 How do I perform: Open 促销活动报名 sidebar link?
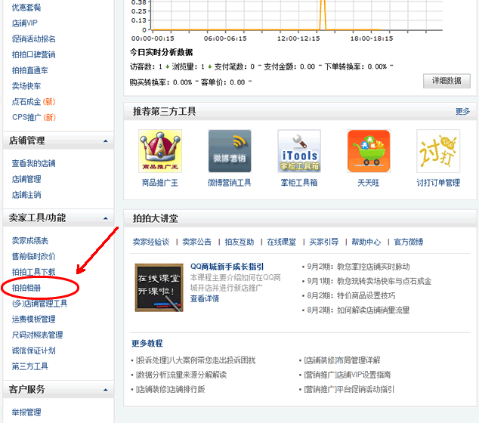point(33,39)
